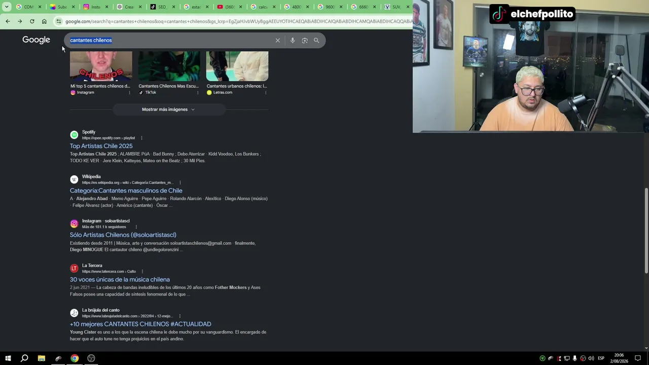Screen dimensions: 649x365
Task: Open the green Razer tray icon
Action: pos(543,358)
